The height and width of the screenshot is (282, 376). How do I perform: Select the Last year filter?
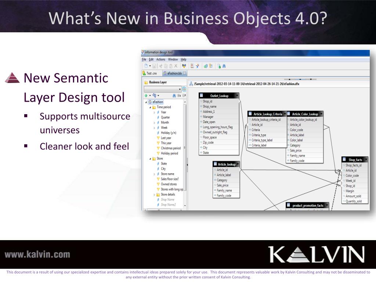[x=166, y=138]
